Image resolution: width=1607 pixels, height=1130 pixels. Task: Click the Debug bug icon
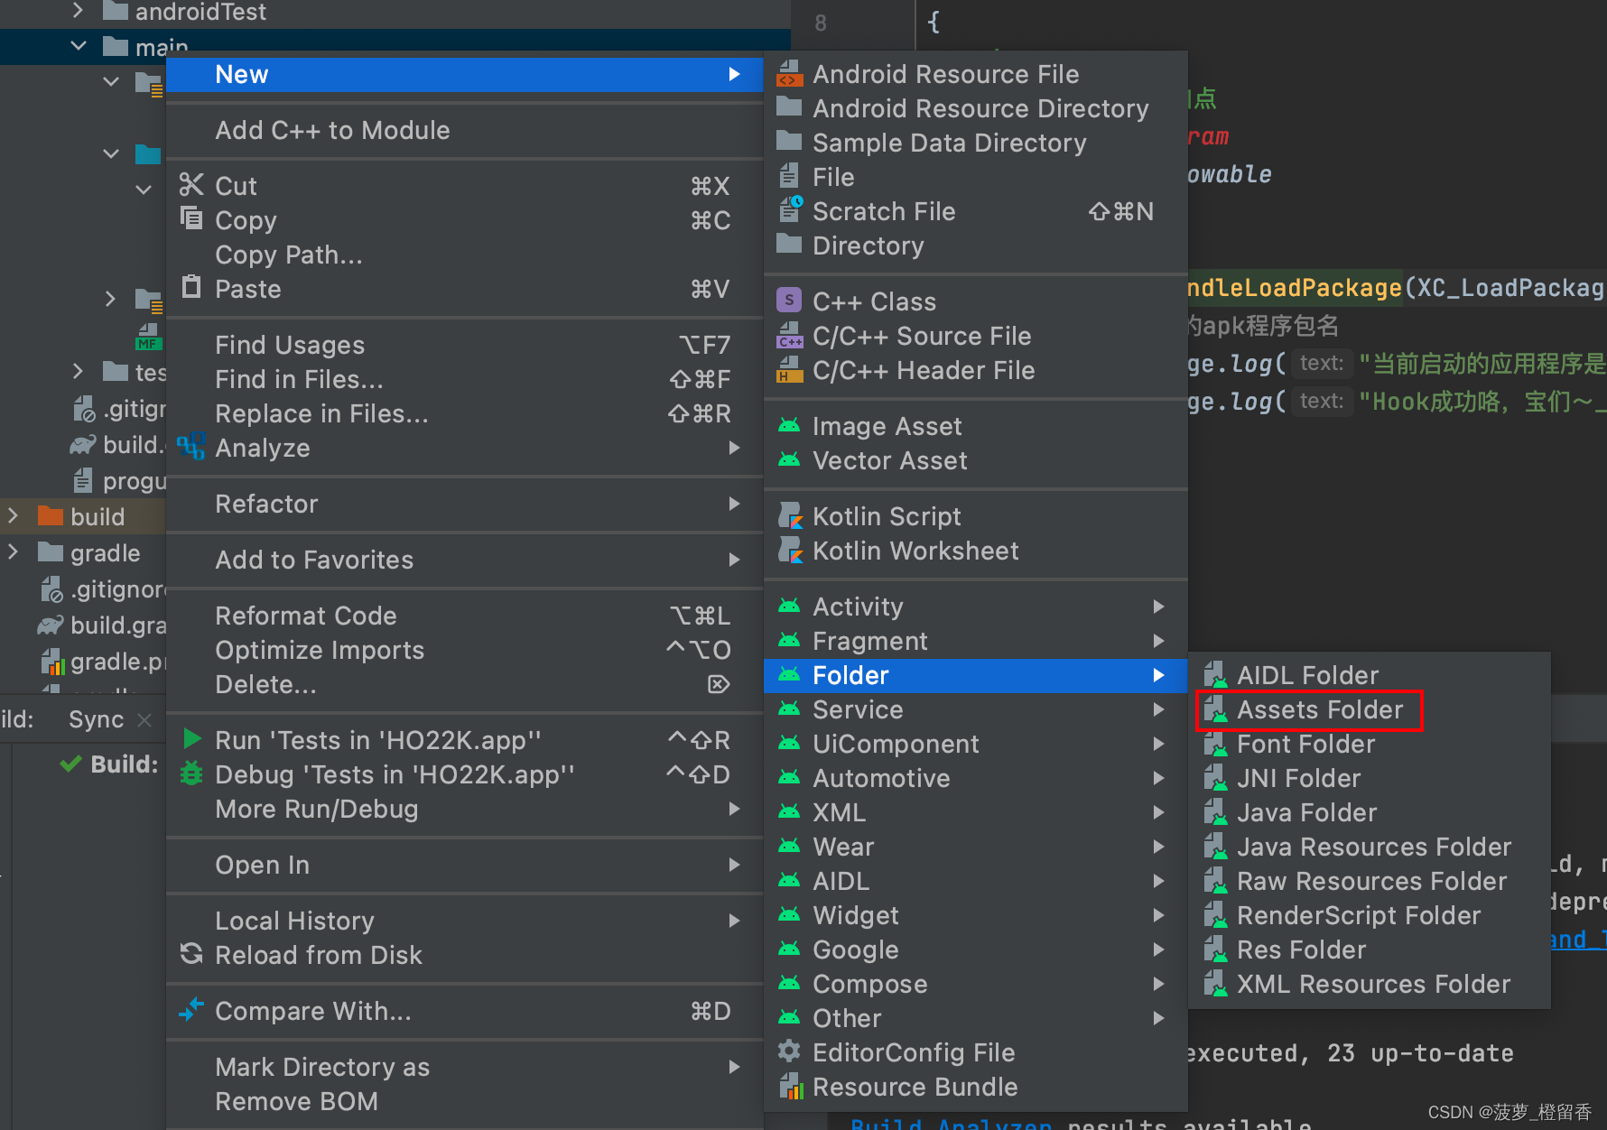191,773
